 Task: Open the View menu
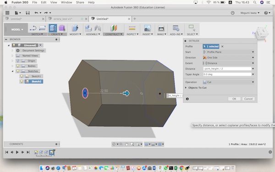tap(54, 2)
